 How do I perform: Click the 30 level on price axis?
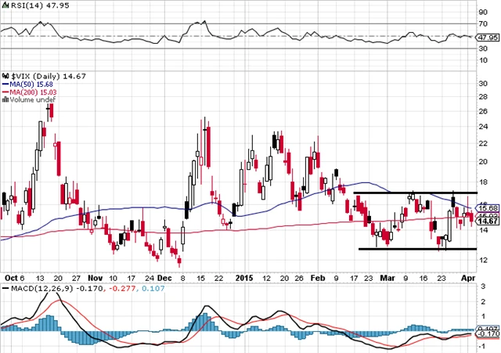point(484,82)
